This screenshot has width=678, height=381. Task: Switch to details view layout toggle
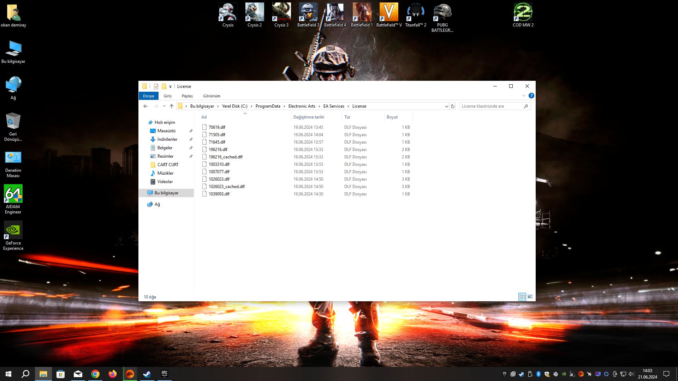(x=522, y=297)
